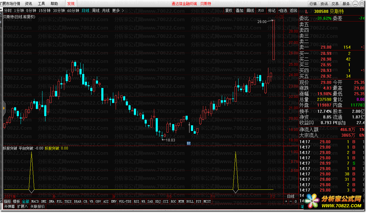Select the 日线 daily period tab
This screenshot has width=367, height=213.
pos(85,10)
